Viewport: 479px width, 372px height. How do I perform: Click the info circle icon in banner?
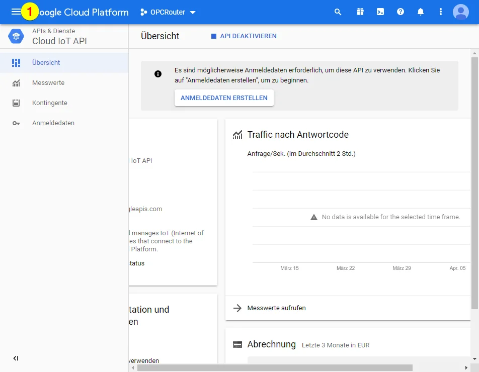coord(157,74)
